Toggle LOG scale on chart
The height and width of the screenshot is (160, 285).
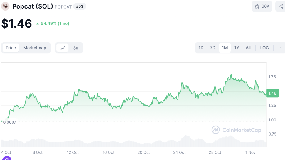[264, 48]
